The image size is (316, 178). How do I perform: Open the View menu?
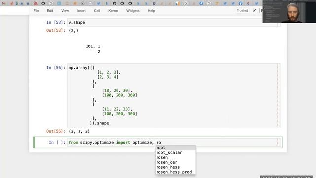pyautogui.click(x=65, y=11)
